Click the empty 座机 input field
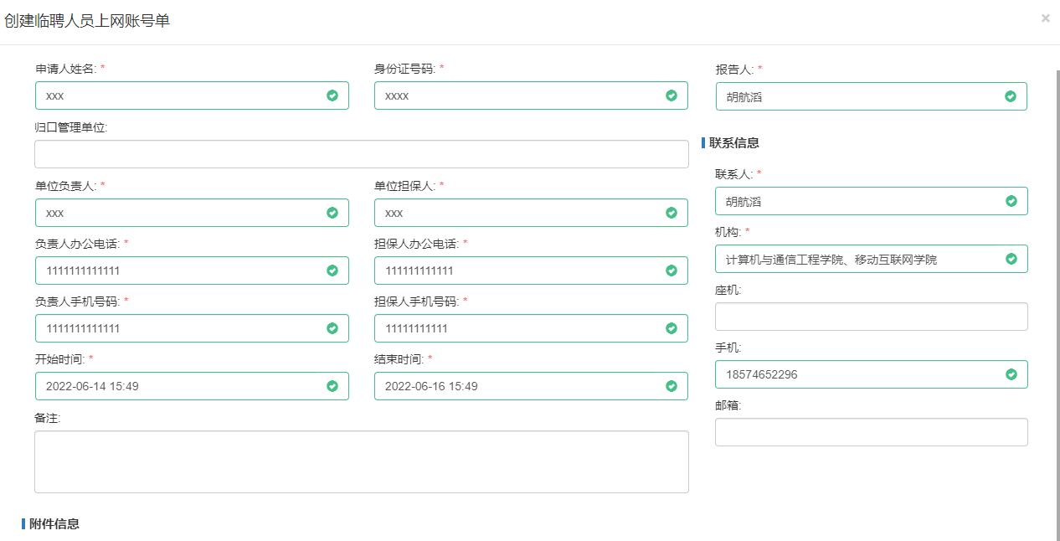 tap(871, 317)
